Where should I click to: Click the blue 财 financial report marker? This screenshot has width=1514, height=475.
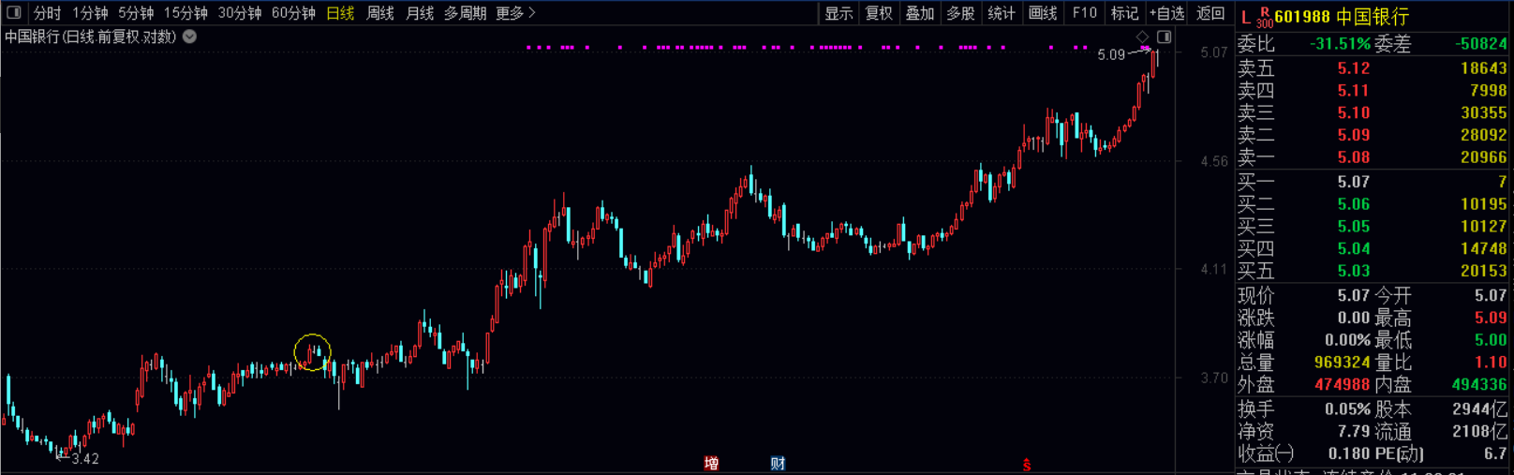(778, 464)
